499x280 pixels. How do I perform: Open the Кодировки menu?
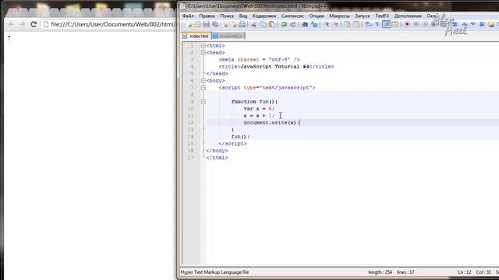coord(264,16)
